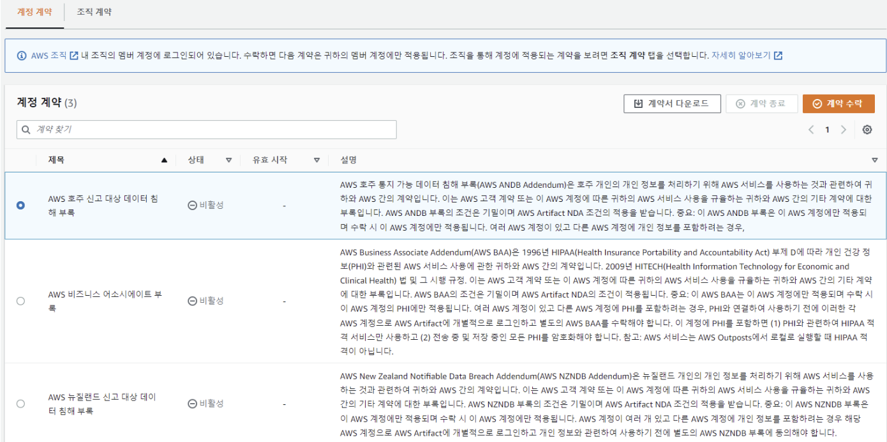Go to next page with right chevron

point(844,130)
